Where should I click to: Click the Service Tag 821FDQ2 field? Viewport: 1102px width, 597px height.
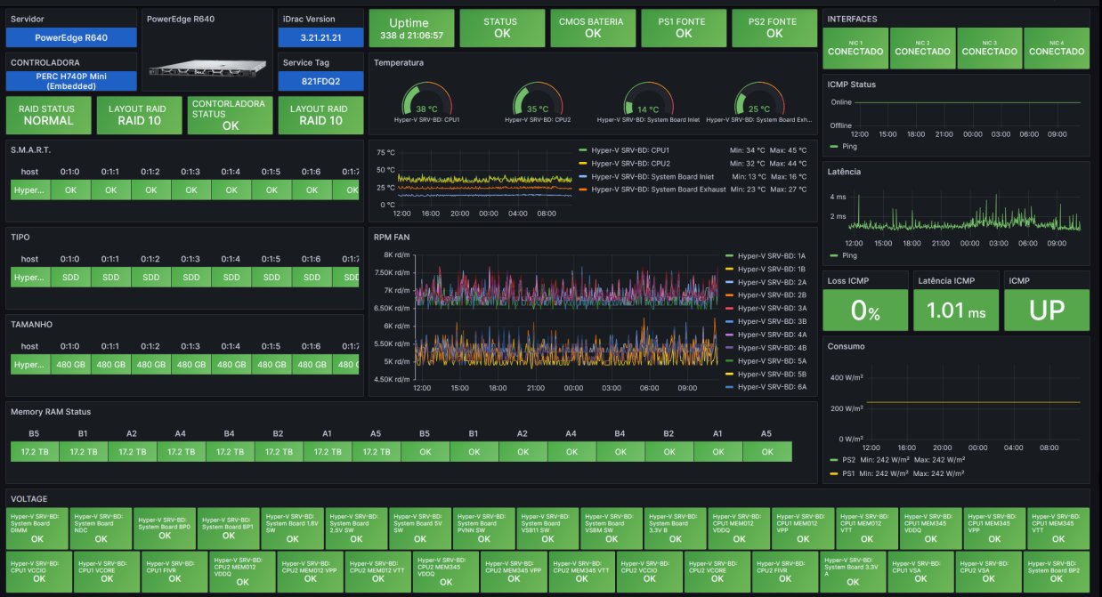(x=320, y=81)
